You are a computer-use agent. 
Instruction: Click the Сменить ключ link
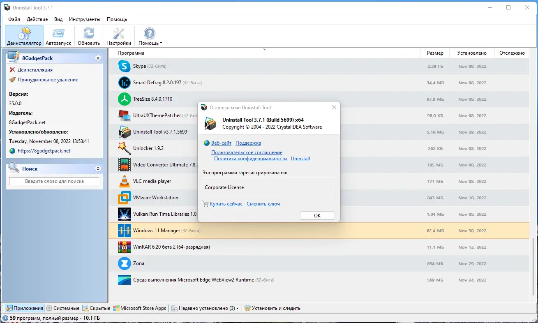pyautogui.click(x=263, y=204)
